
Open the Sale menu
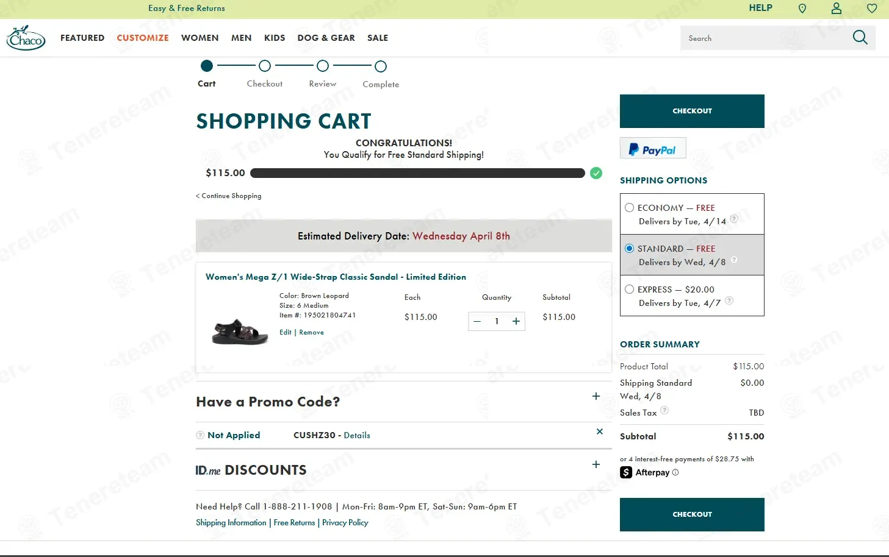pos(378,38)
